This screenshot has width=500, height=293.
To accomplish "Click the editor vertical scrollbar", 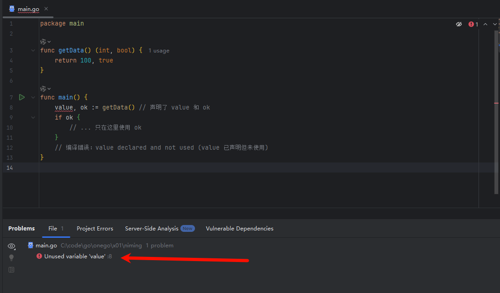I will coord(496,112).
